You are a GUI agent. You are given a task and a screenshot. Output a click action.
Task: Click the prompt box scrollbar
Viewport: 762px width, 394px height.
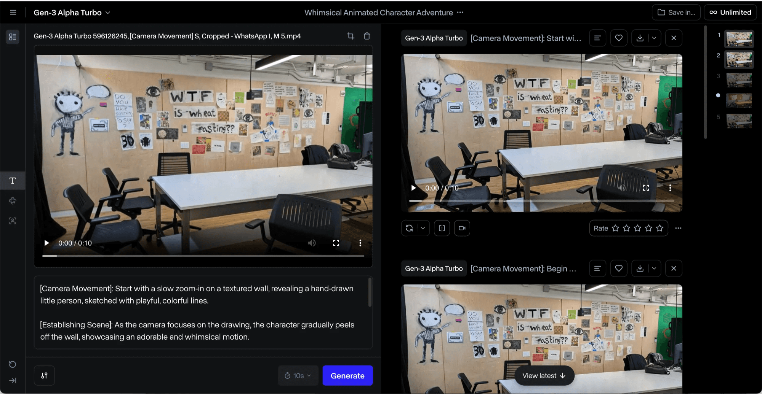coord(370,292)
